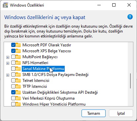Click folder icon beside MultiPoint Bağlayıcı

(18, 57)
